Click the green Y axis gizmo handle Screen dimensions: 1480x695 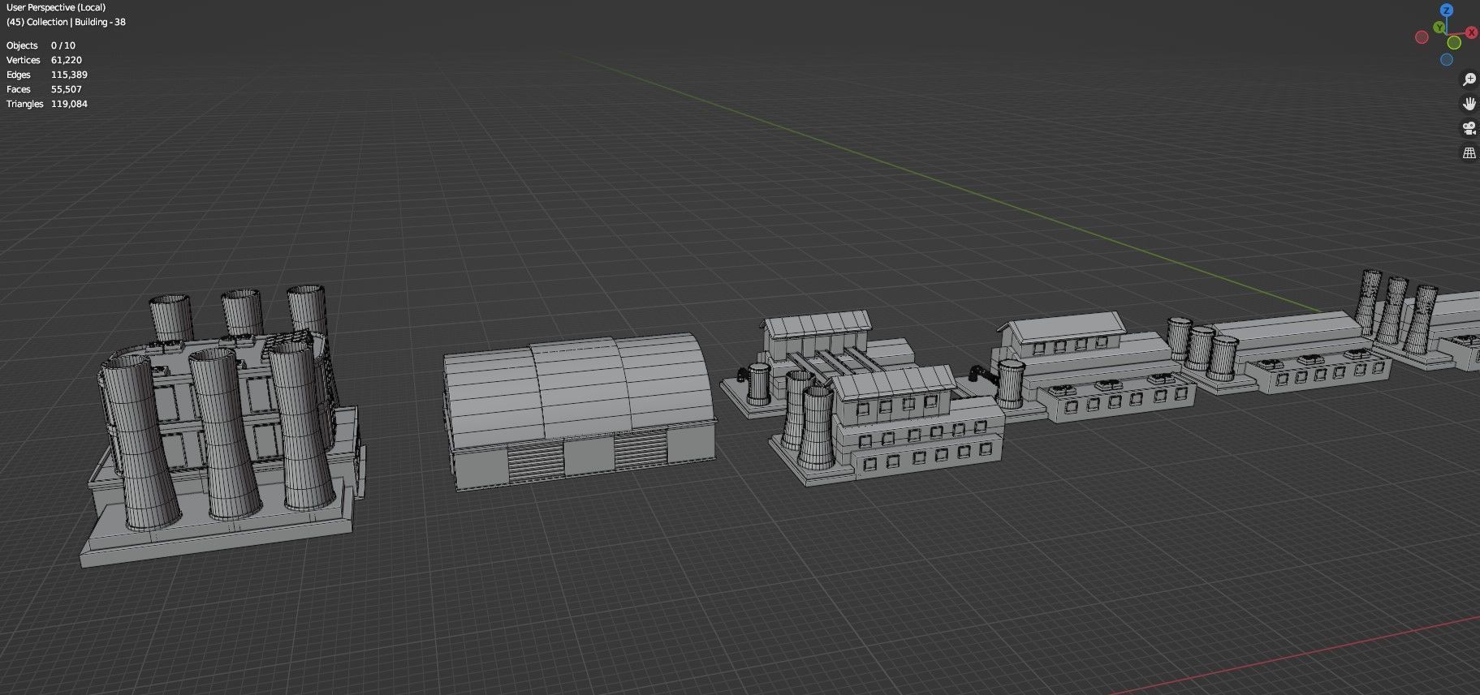(x=1439, y=28)
